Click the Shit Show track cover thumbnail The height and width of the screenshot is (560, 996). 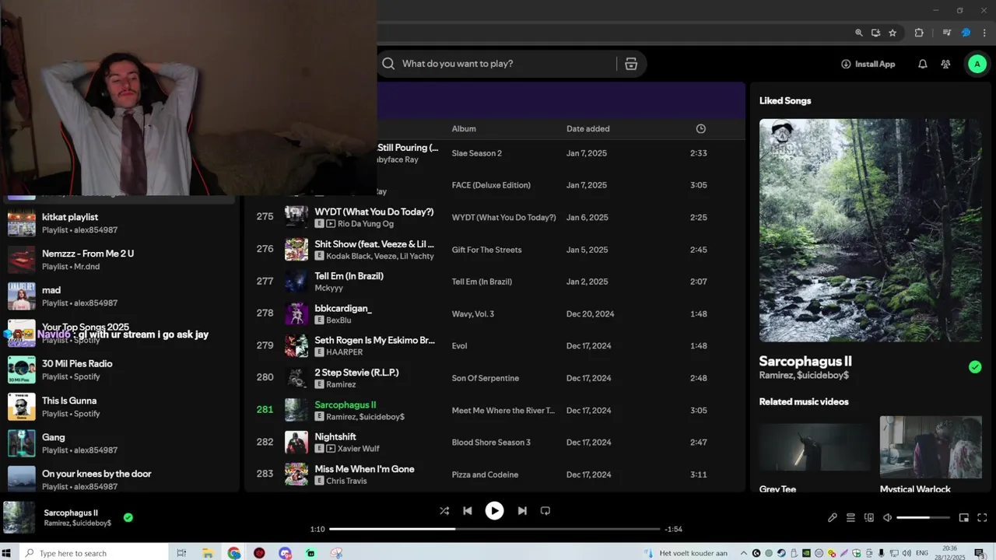(296, 249)
